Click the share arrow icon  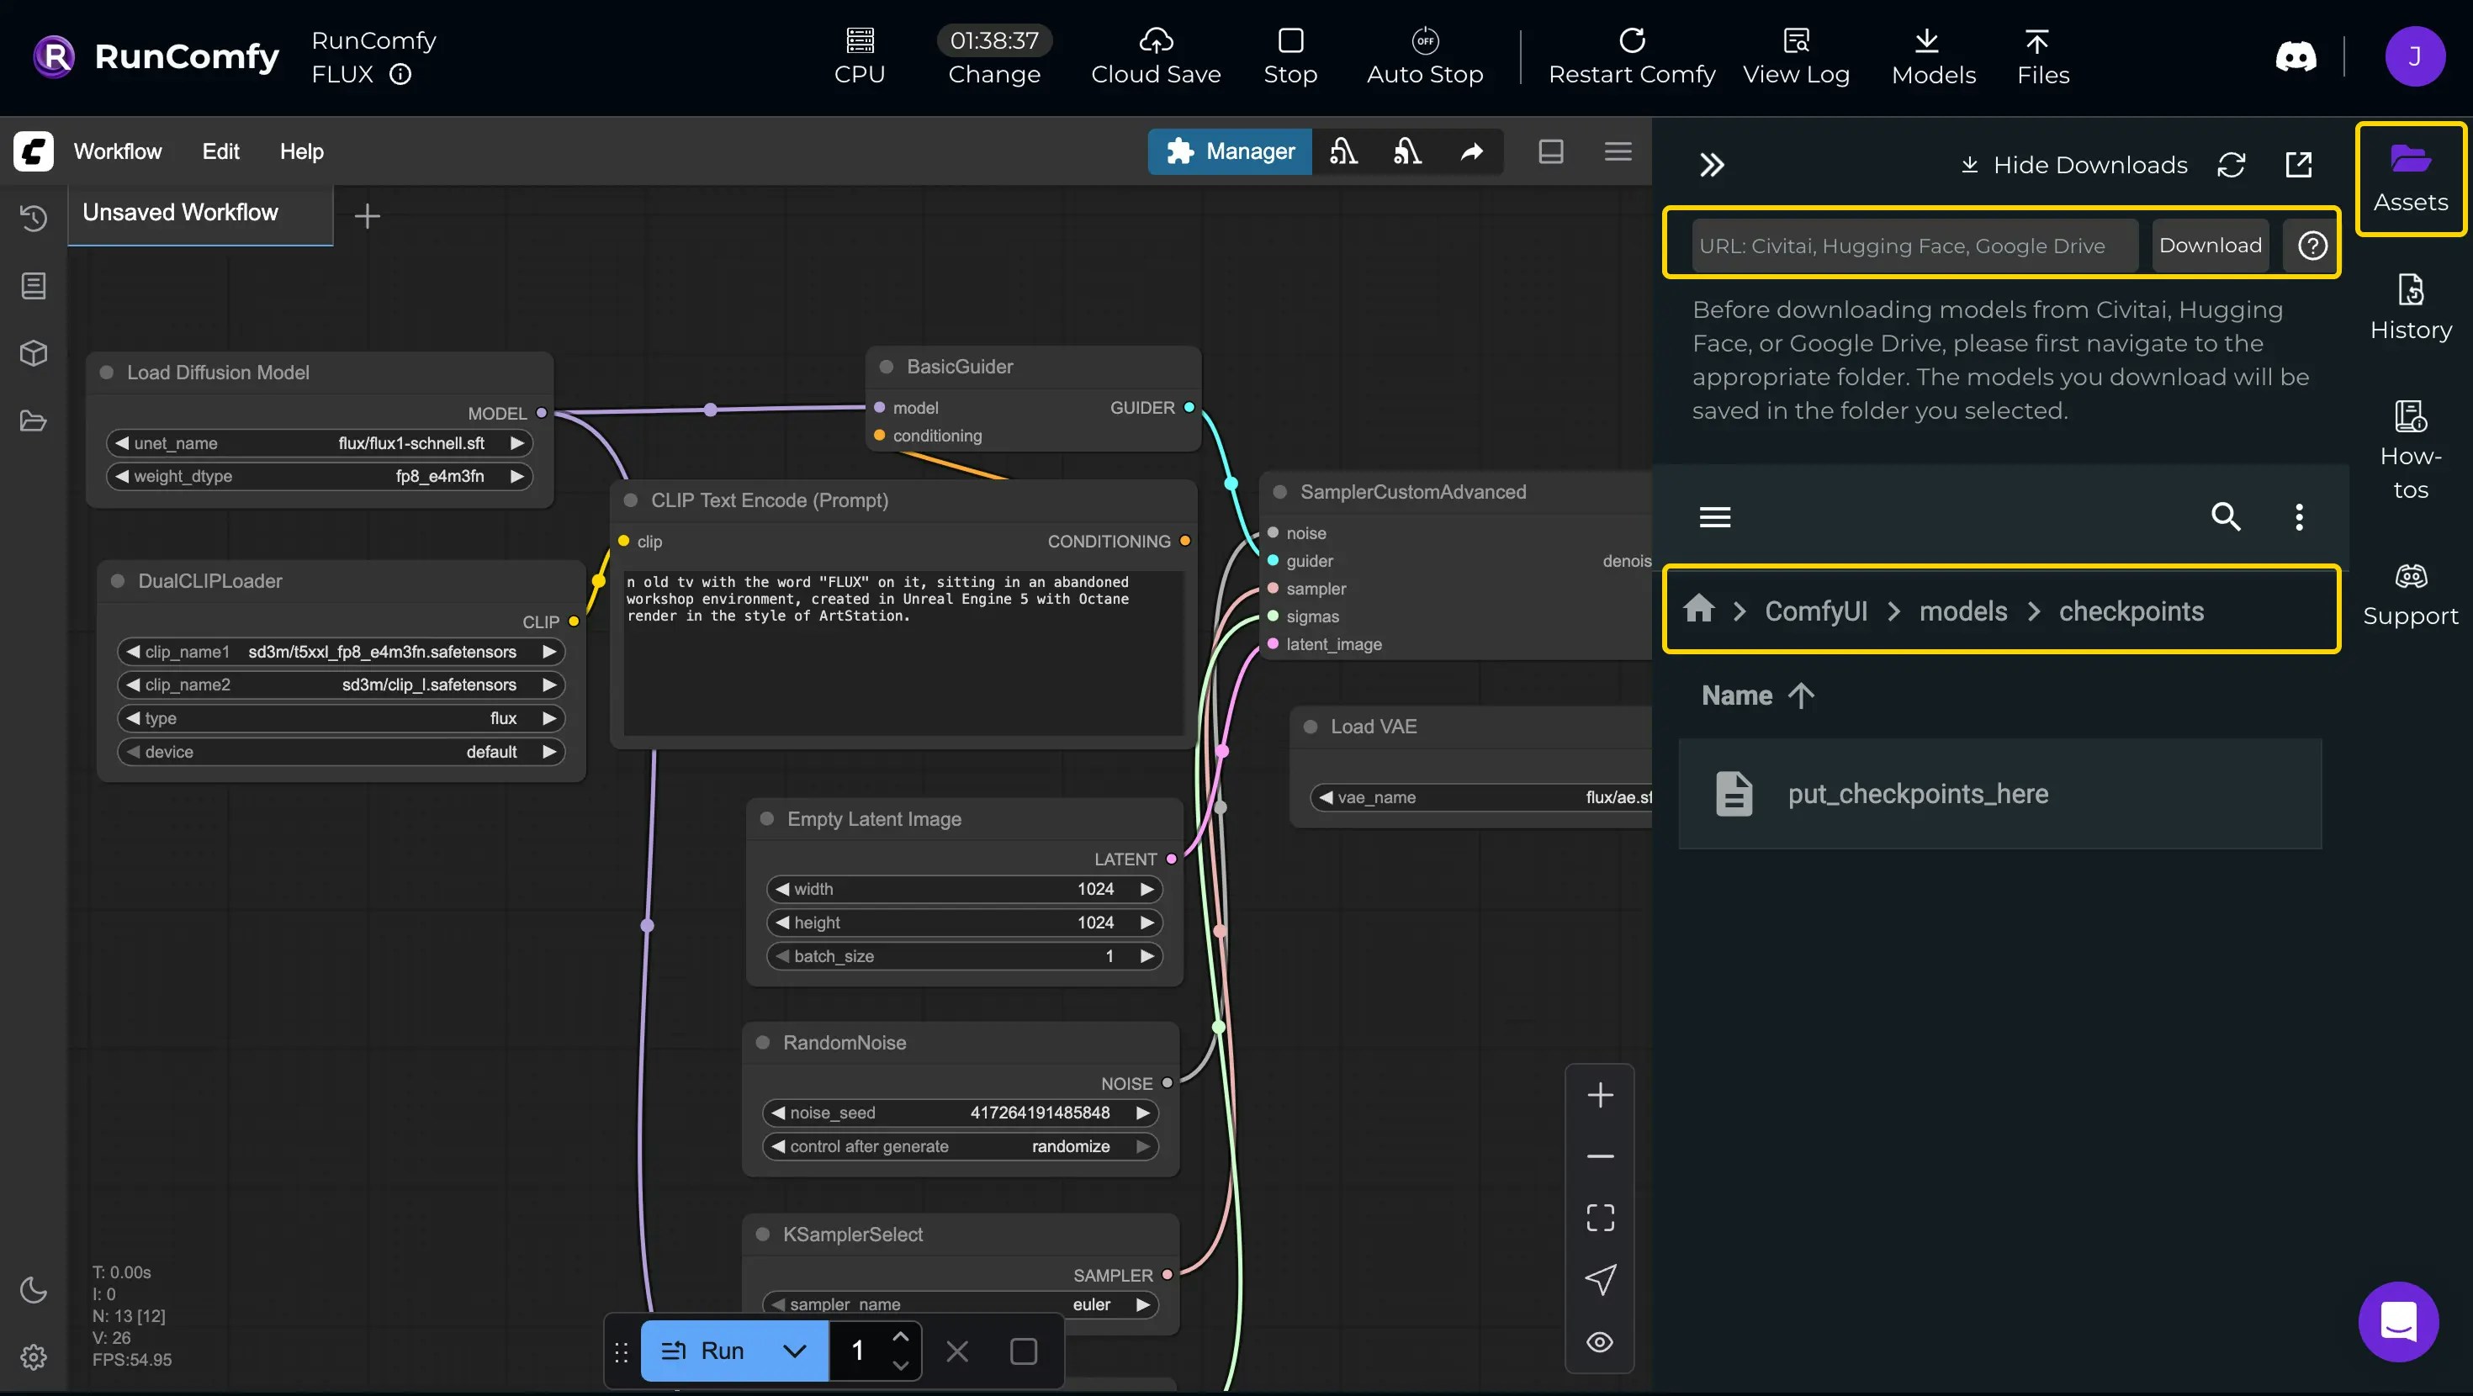tap(1472, 151)
